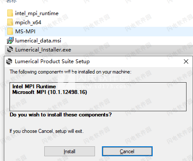Select the lumerical_data.msi installer package icon
Image resolution: width=193 pixels, height=161 pixels.
[x=10, y=40]
